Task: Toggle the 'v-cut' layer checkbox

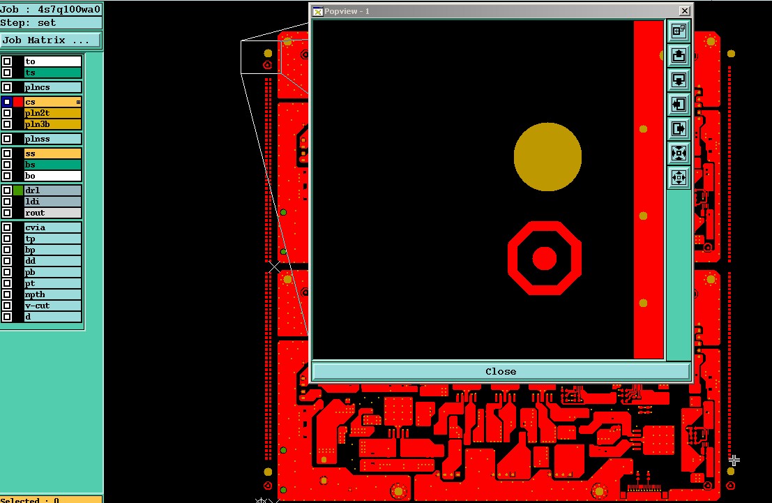Action: tap(7, 306)
